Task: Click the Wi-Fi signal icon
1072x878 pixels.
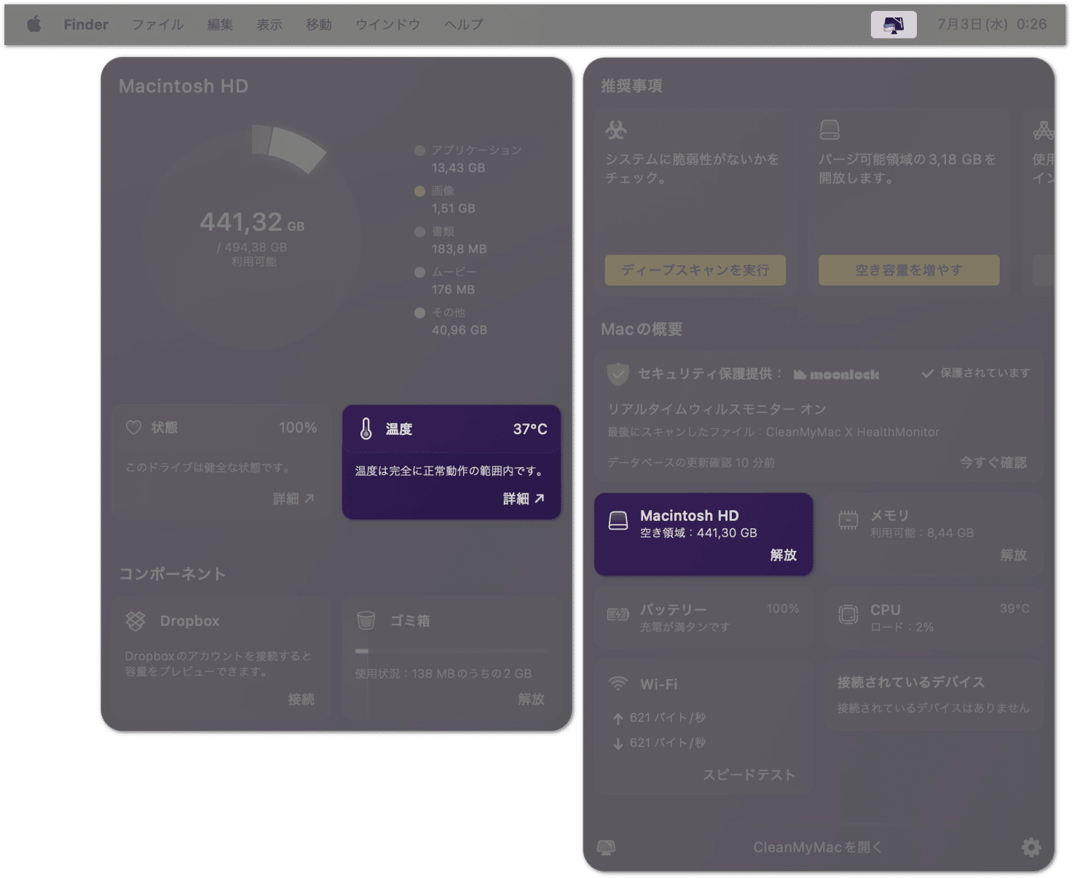Action: (618, 683)
